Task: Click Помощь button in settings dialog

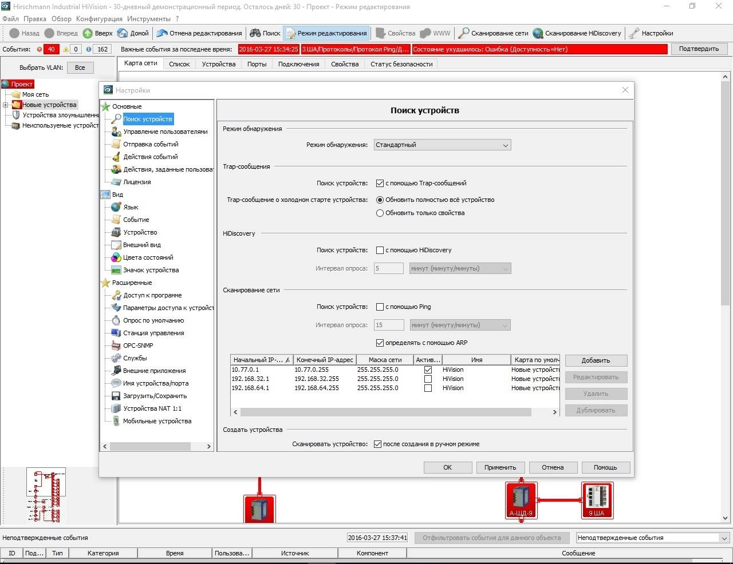Action: click(605, 467)
